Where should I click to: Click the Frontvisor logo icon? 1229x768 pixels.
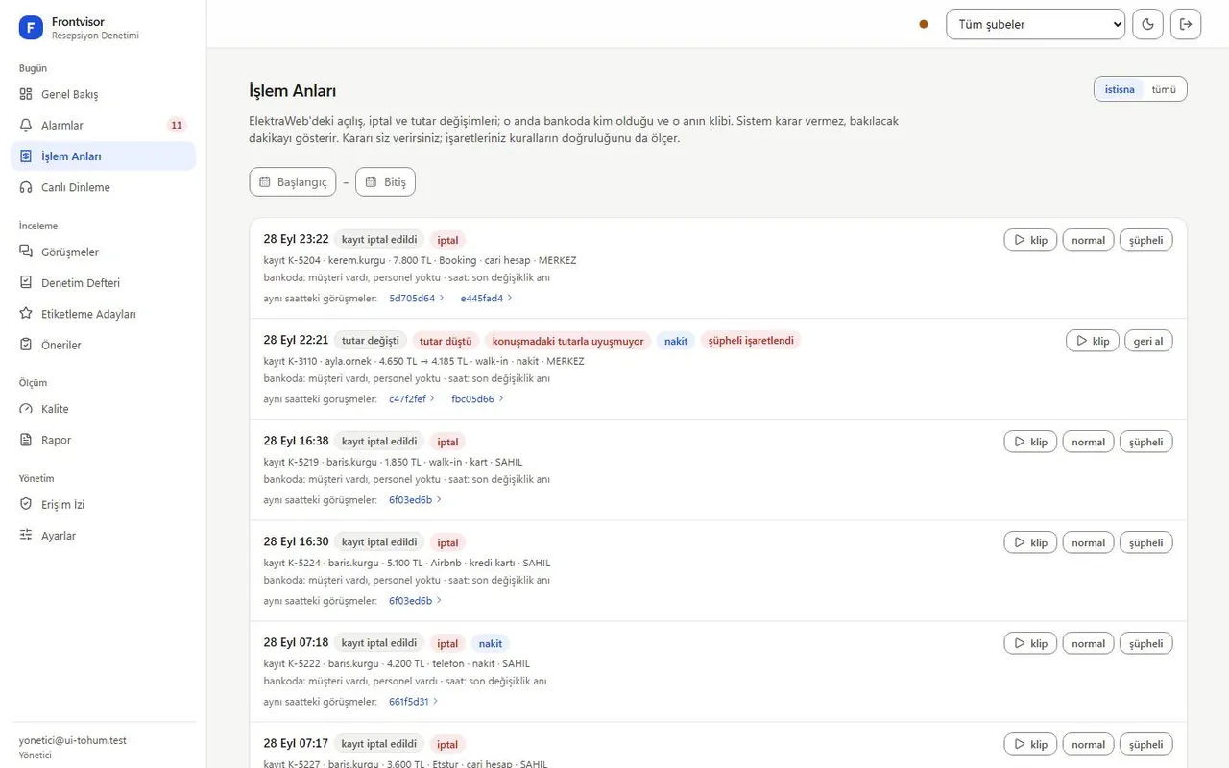point(31,28)
